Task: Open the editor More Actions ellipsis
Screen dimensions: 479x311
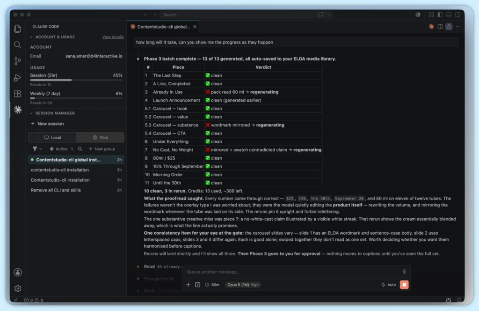Action: pos(457,27)
